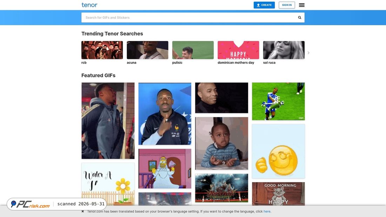
Task: Open the flower and fence GIF
Action: (x=108, y=184)
